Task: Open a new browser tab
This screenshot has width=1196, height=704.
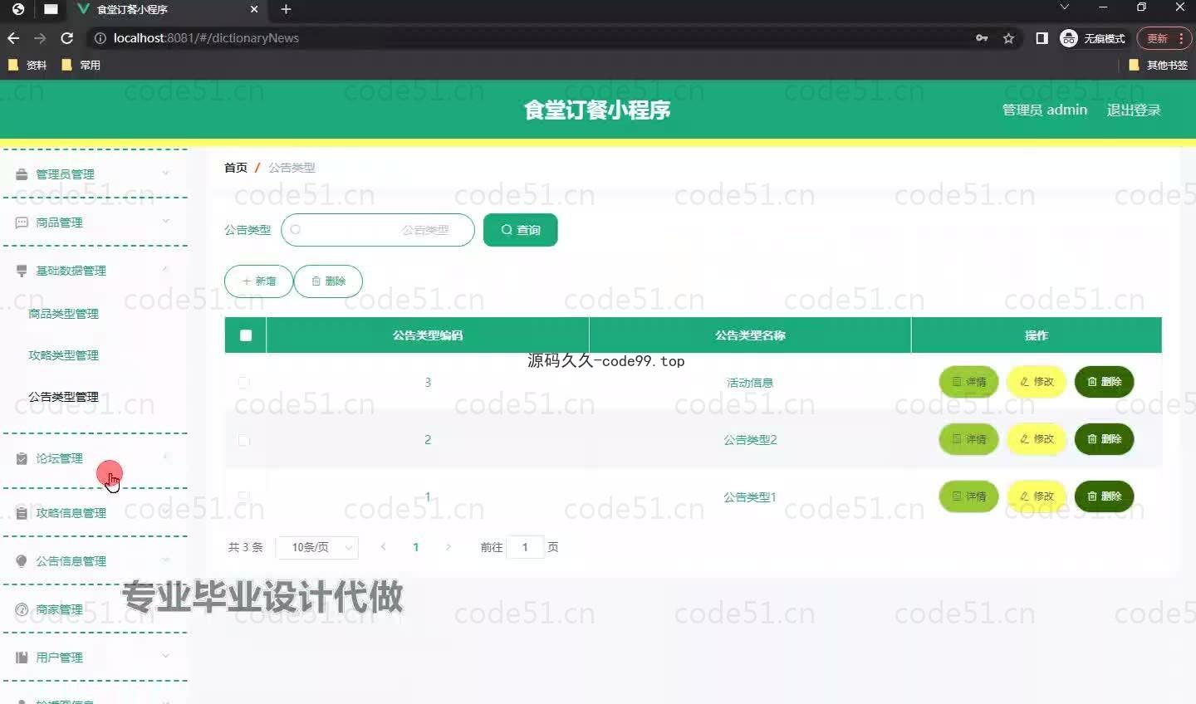Action: (x=286, y=9)
